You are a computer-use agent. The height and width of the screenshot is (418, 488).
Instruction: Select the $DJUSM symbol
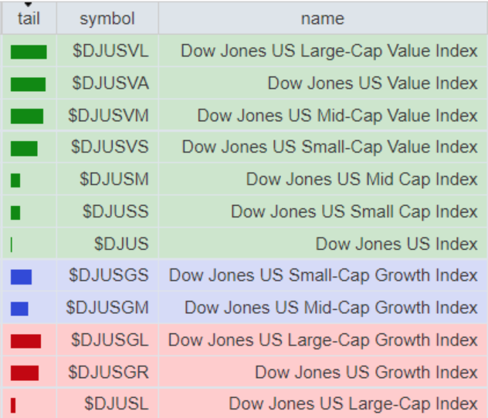point(114,180)
